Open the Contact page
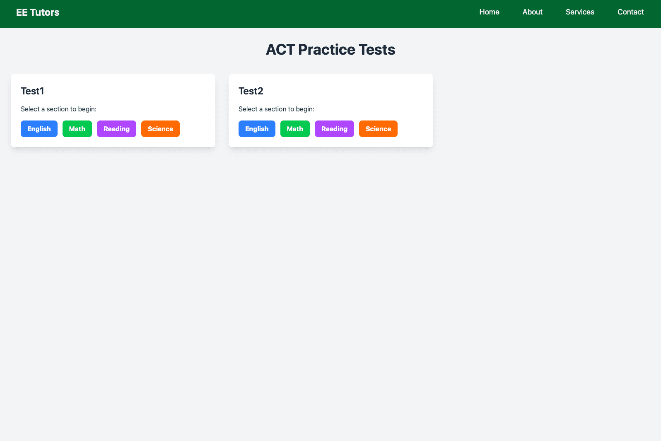 [x=630, y=12]
